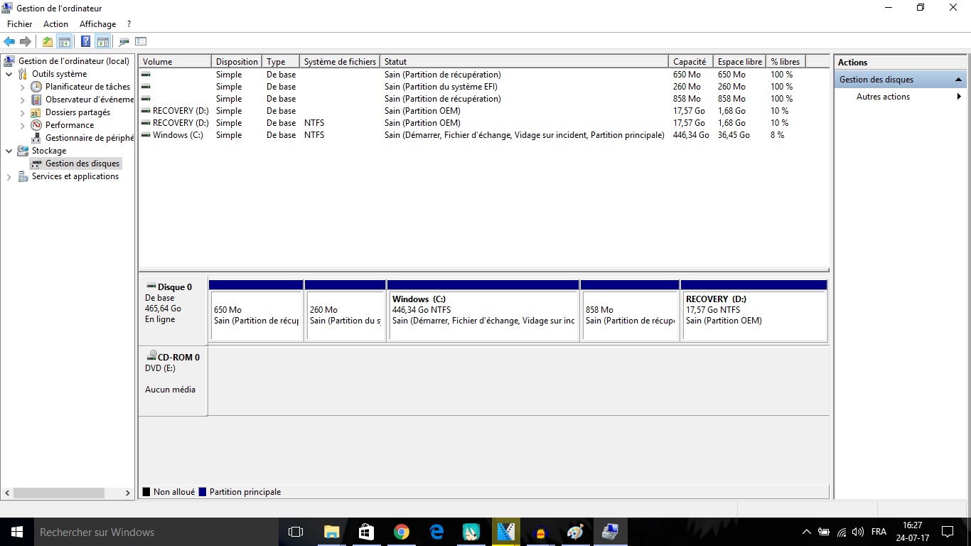Click the Planificateur de tâches clock icon
The image size is (971, 546).
[x=36, y=87]
